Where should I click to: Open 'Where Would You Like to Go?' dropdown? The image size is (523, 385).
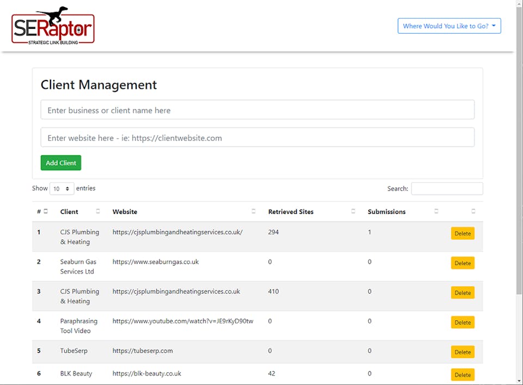(449, 26)
